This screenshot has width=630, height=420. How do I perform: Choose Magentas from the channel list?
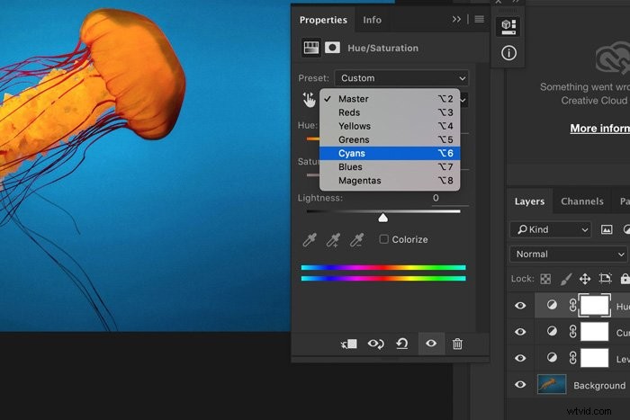(x=390, y=181)
